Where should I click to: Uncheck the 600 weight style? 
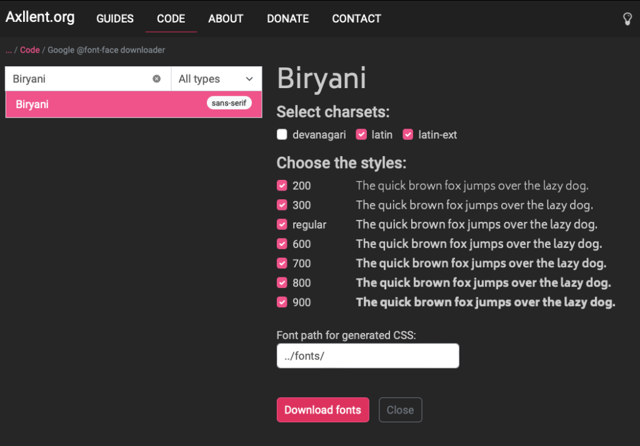(282, 244)
